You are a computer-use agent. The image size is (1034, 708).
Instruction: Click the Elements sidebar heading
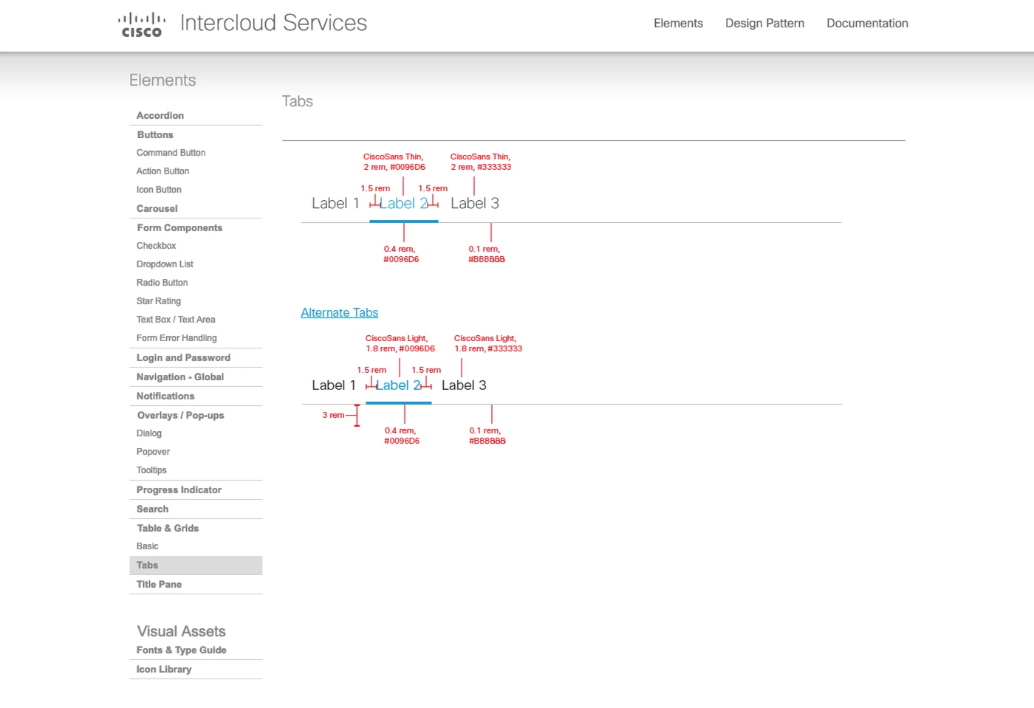[162, 80]
